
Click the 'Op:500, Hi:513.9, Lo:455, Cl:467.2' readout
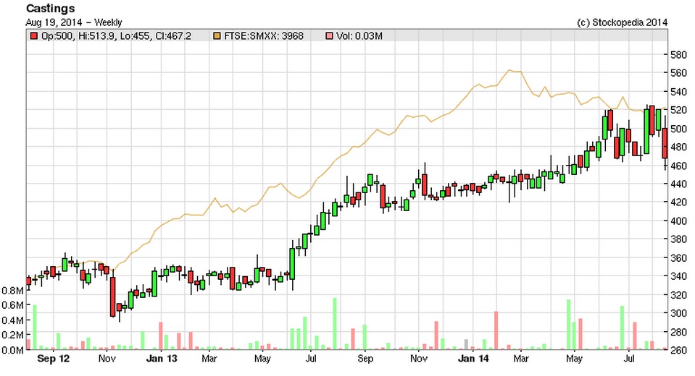click(x=116, y=36)
